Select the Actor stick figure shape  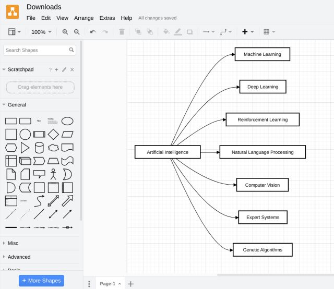(53, 174)
